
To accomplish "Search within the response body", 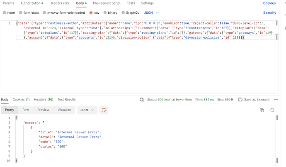I will pyautogui.click(x=272, y=110).
